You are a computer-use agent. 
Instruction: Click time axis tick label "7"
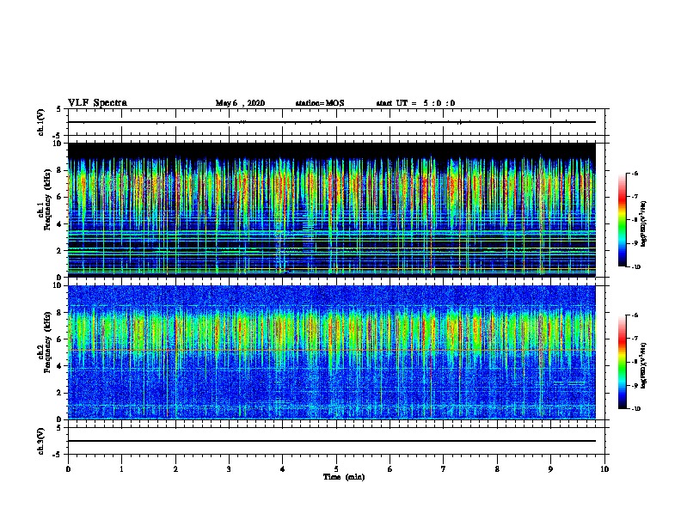[x=444, y=469]
